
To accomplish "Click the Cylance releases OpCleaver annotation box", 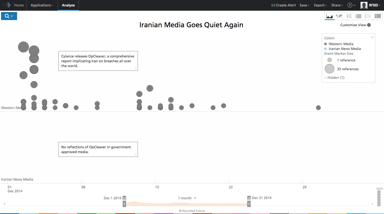I will pyautogui.click(x=98, y=61).
